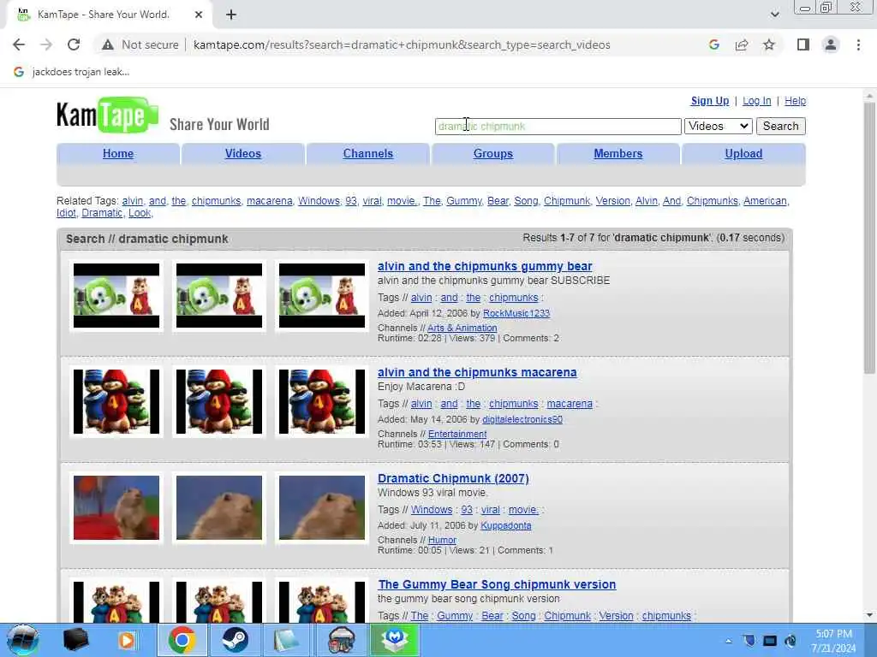Click the viral tag on Dramatic Chipmunk
The image size is (877, 657).
click(490, 510)
